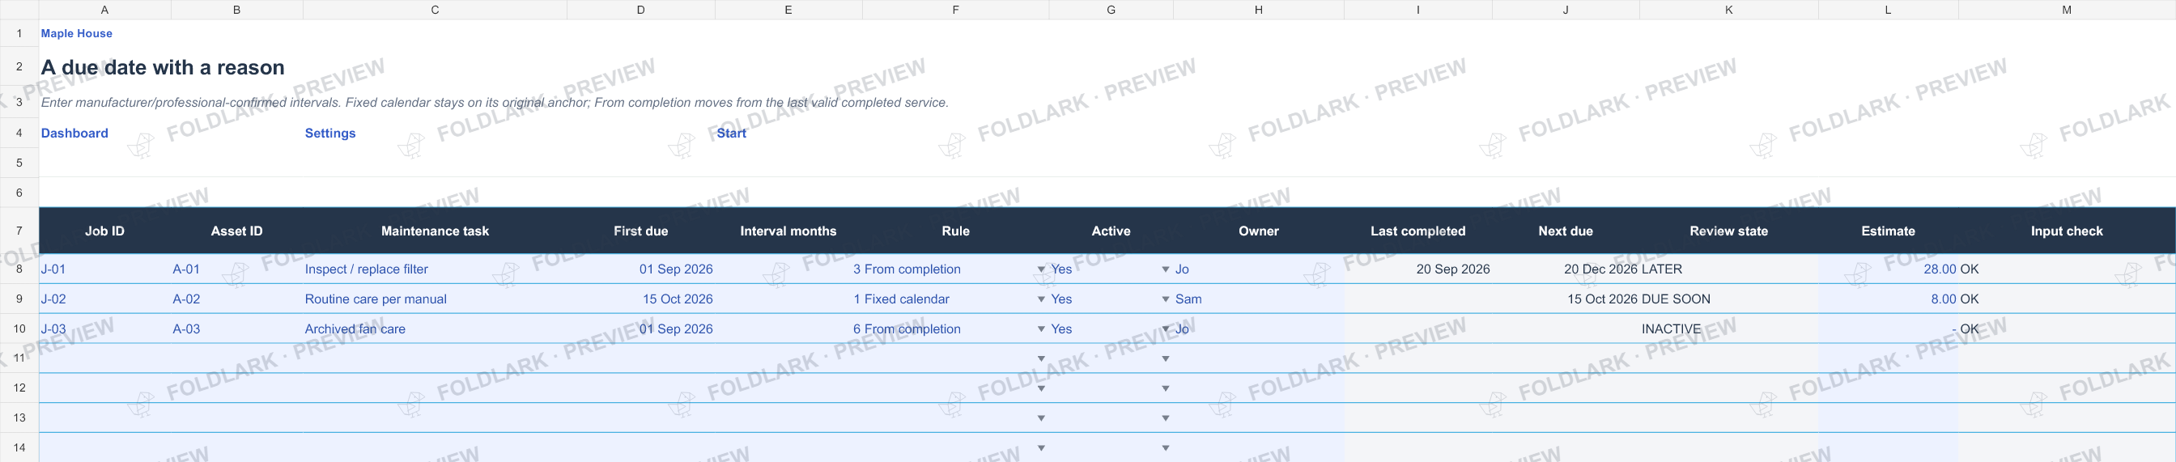This screenshot has height=462, width=2176.
Task: Select the Fixed calendar rule cell
Action: point(955,299)
